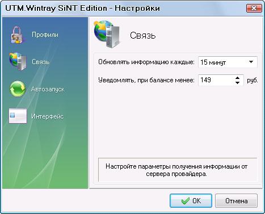Viewport: 265px width, 214px height.
Task: Select the Связь section label
Action: click(41, 62)
